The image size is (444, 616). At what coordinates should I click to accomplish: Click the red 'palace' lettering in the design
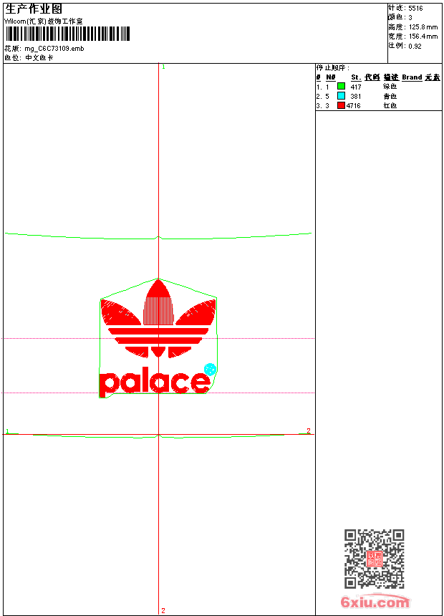(x=155, y=381)
